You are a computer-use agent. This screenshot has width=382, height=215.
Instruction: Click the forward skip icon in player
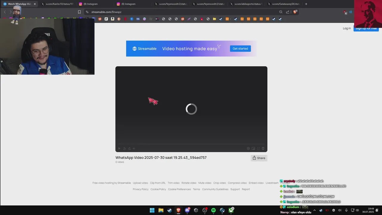pyautogui.click(x=129, y=148)
